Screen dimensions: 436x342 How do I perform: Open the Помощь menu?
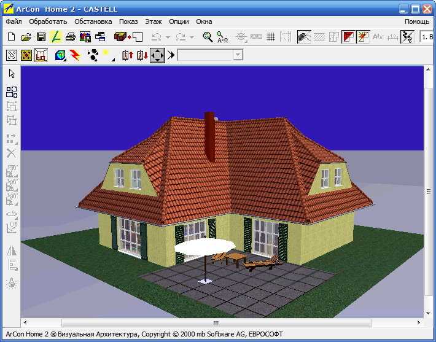(x=417, y=21)
